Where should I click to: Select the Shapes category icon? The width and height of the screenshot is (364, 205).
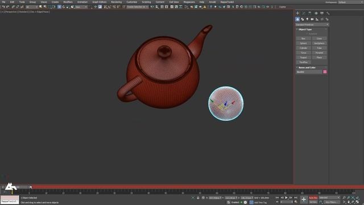302,19
